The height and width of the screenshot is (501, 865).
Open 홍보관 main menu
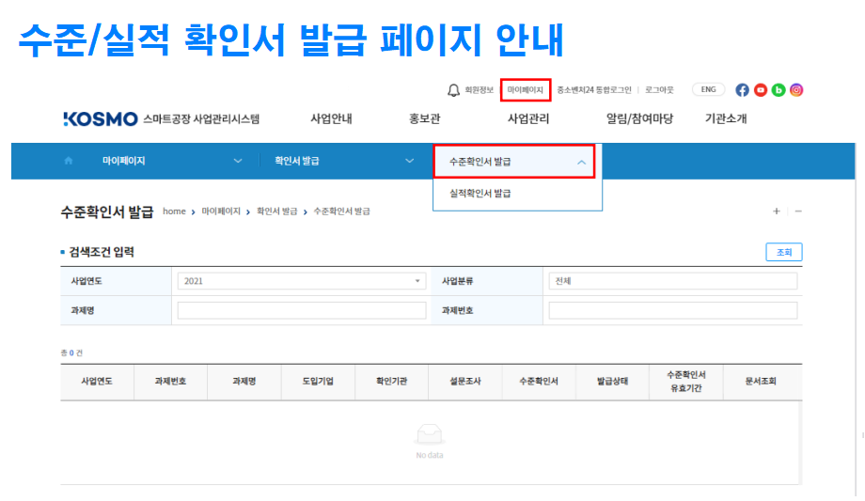point(425,118)
